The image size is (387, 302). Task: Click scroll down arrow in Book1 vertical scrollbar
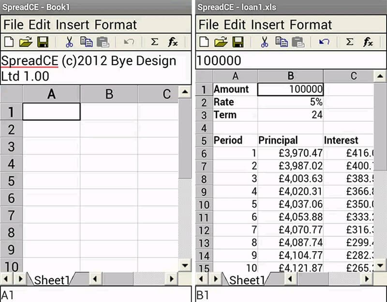tap(185, 266)
